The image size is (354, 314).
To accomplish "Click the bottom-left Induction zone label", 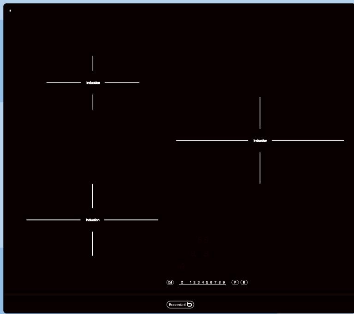I will (x=93, y=220).
